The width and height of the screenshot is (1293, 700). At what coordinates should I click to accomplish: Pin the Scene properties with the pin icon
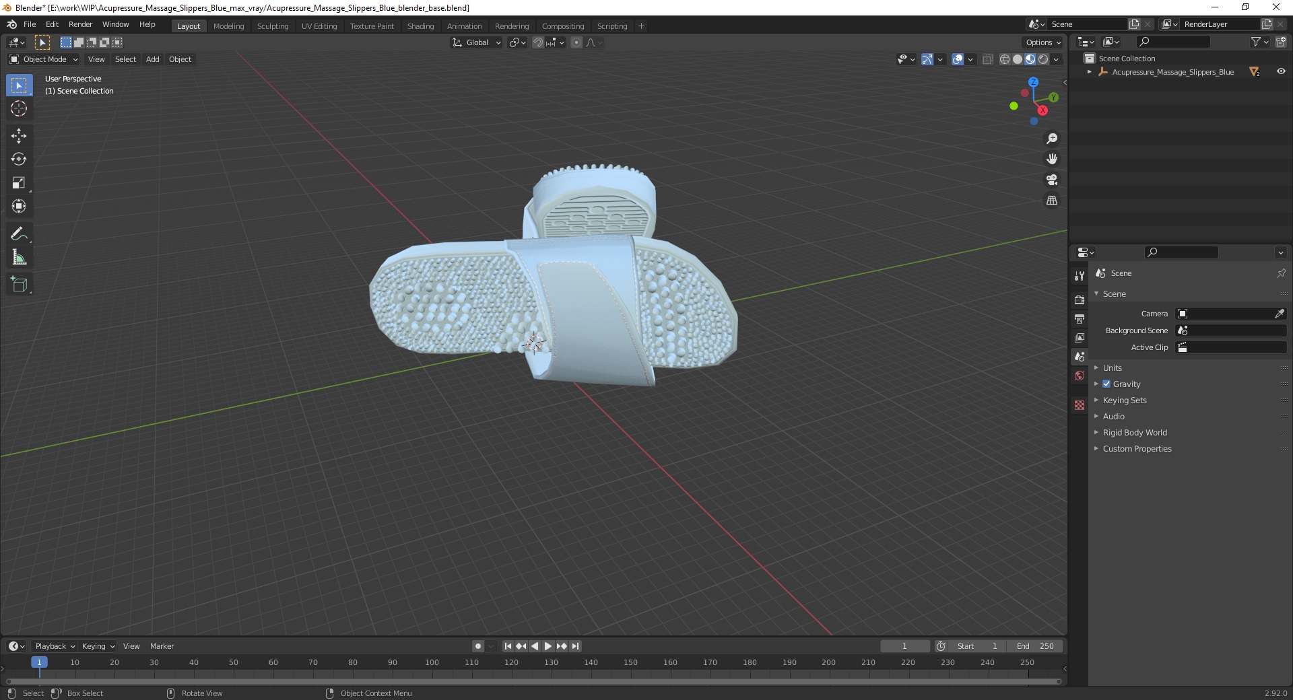[x=1281, y=273]
